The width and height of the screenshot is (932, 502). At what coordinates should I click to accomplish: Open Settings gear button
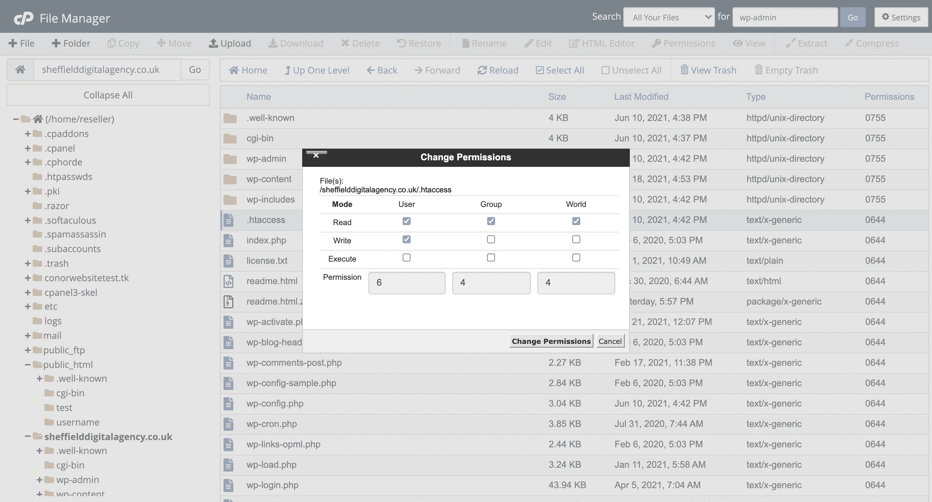(x=901, y=17)
